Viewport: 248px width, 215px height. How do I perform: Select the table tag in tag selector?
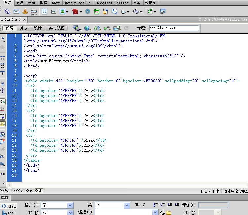click(18, 191)
